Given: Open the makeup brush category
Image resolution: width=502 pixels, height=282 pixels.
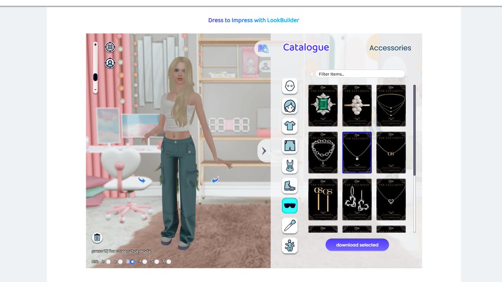Looking at the screenshot, I should point(289,226).
